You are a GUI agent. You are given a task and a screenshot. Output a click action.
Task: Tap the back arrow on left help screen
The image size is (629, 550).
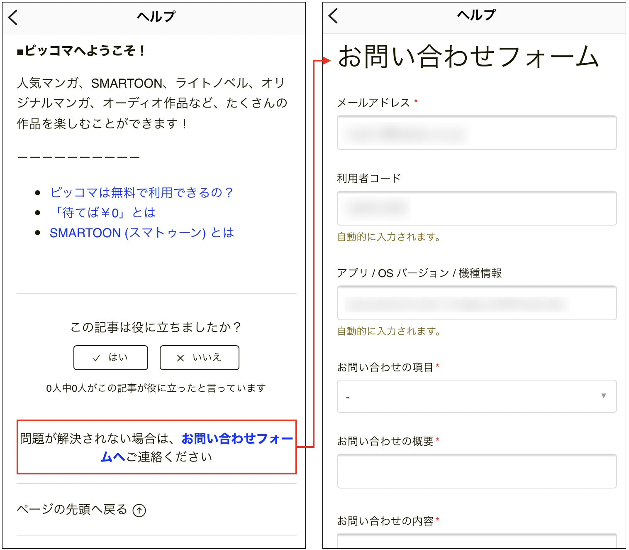coord(13,17)
